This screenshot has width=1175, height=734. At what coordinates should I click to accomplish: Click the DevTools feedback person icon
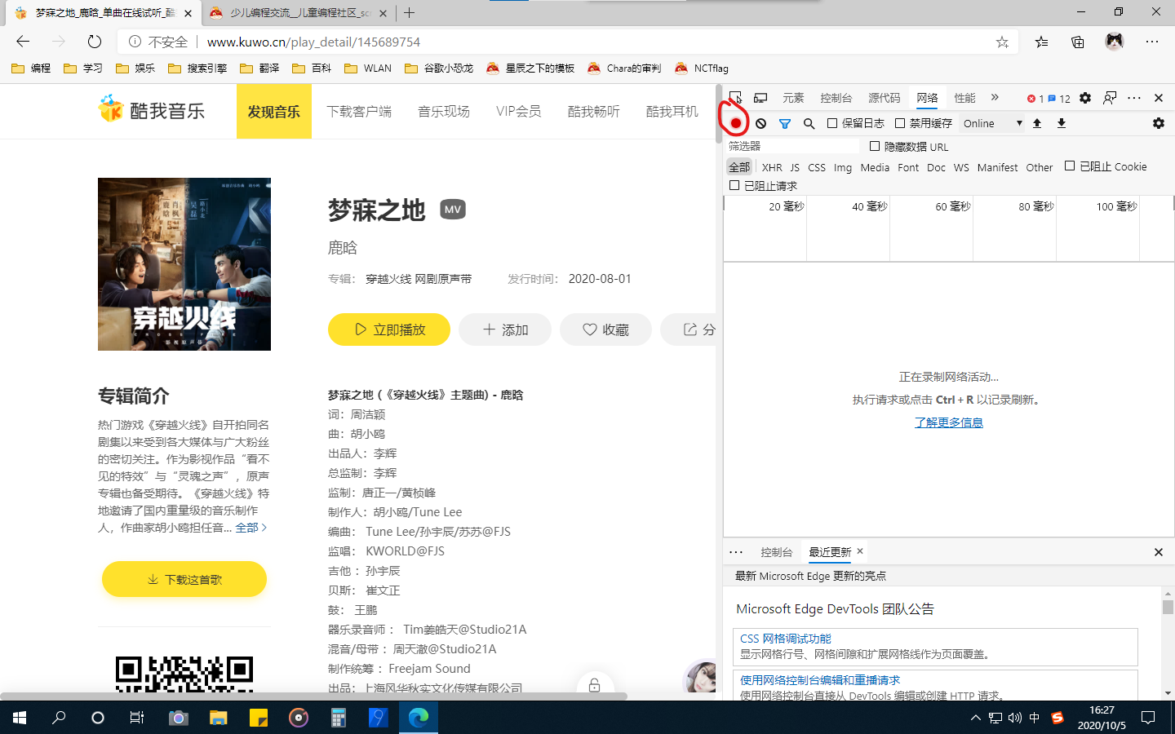point(1110,98)
